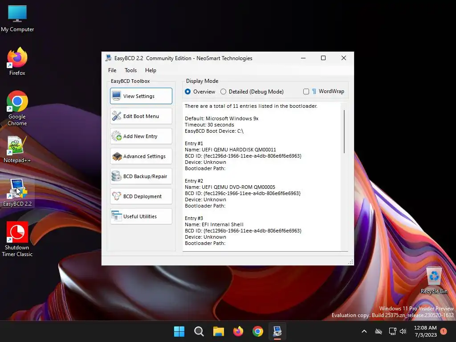This screenshot has width=456, height=342.
Task: Open taskbar Search
Action: click(x=199, y=331)
